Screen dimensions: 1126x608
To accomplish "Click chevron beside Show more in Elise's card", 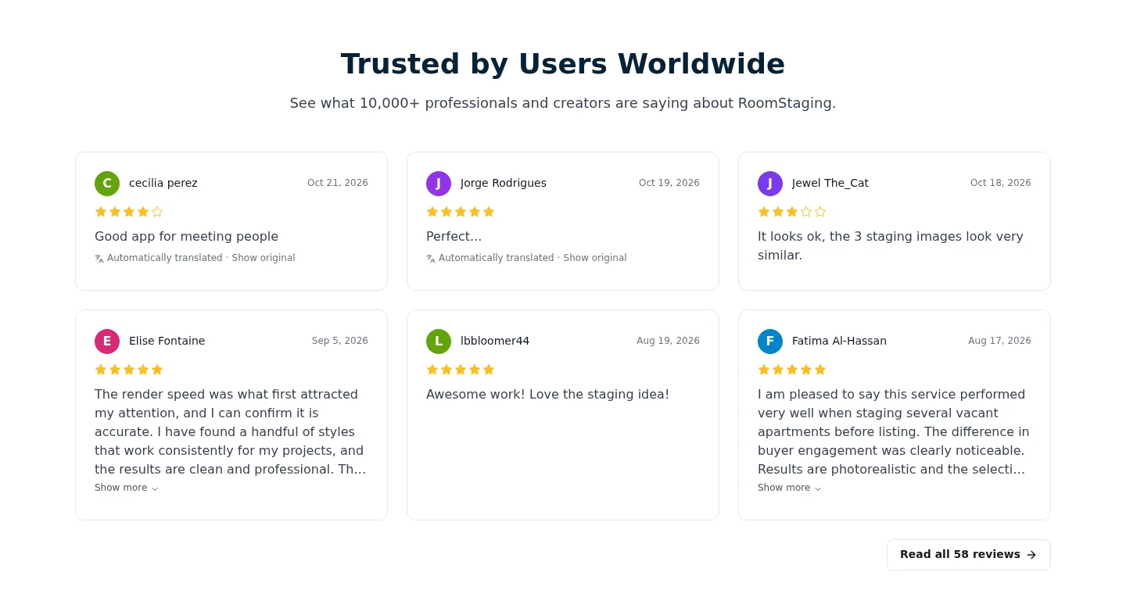I will coord(155,488).
